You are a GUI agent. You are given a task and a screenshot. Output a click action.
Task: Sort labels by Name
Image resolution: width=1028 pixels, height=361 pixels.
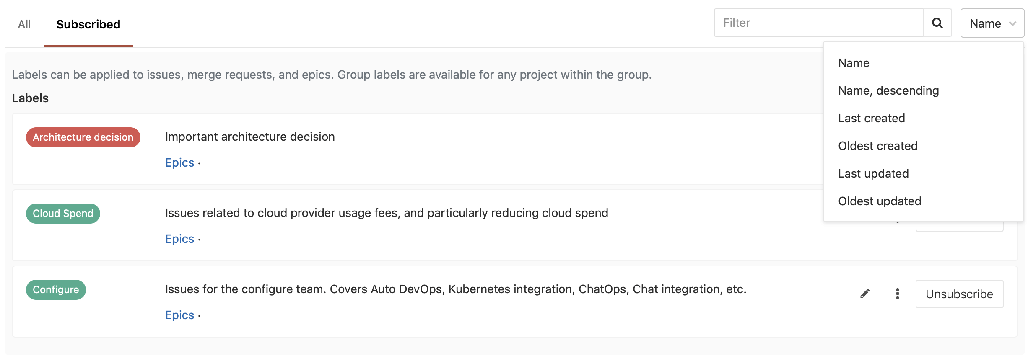(x=854, y=63)
